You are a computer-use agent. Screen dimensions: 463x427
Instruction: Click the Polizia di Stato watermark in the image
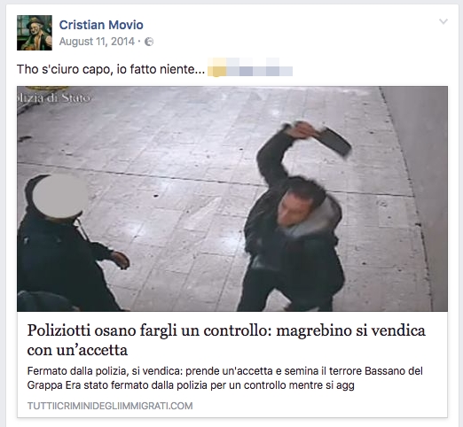pyautogui.click(x=54, y=97)
